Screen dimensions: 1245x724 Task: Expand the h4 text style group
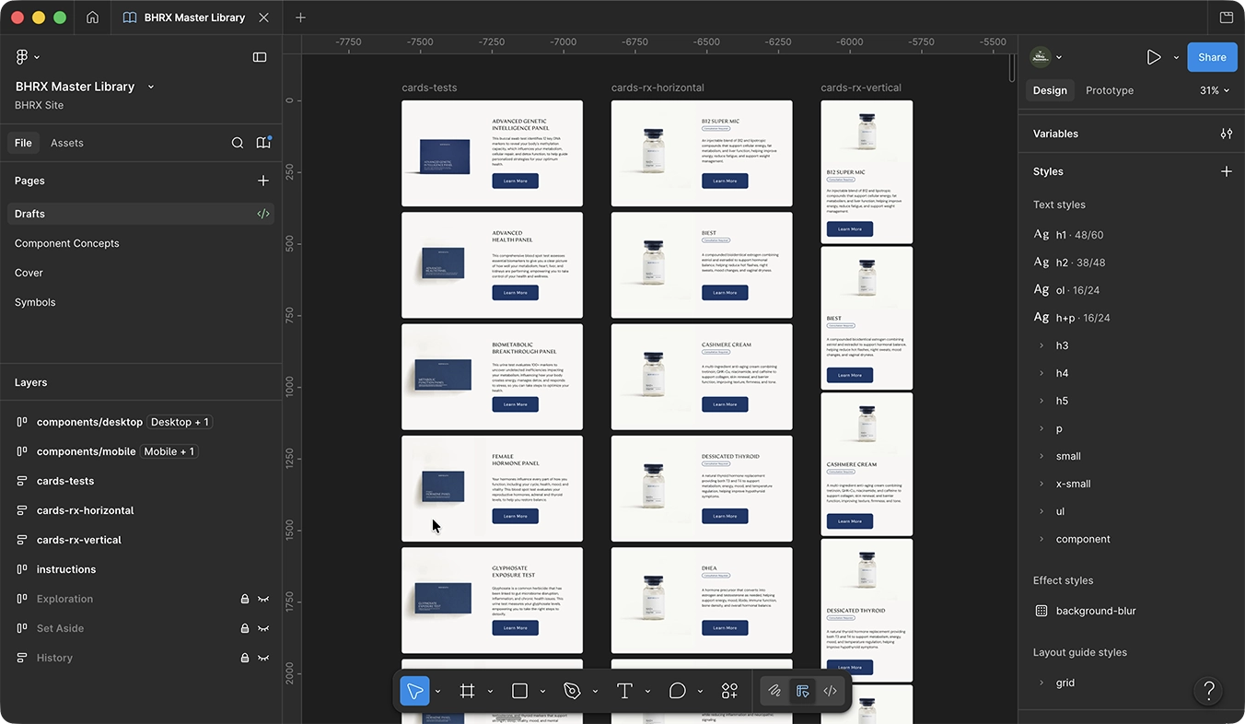point(1041,373)
